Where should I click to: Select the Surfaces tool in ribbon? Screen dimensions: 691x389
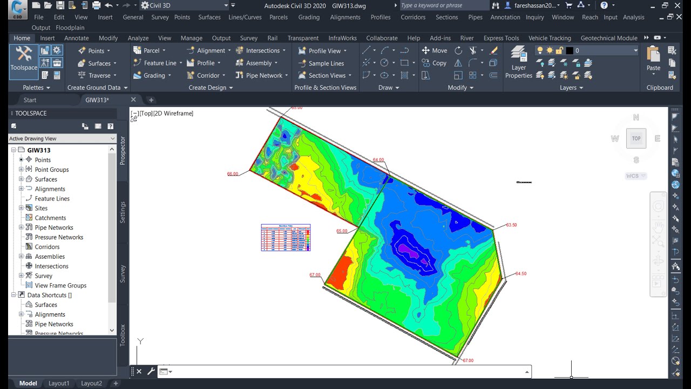[x=97, y=63]
